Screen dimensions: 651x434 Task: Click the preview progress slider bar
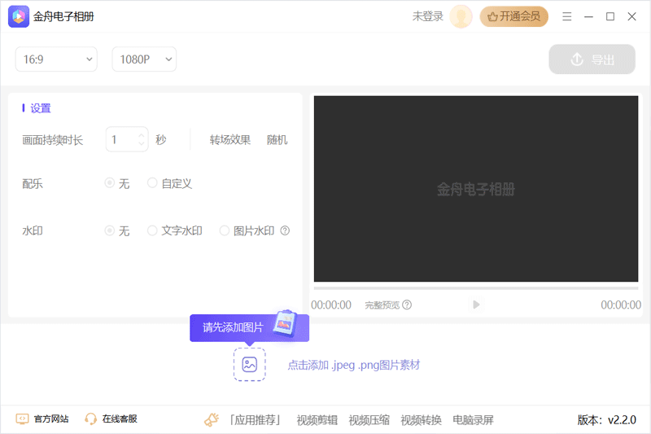pyautogui.click(x=476, y=287)
